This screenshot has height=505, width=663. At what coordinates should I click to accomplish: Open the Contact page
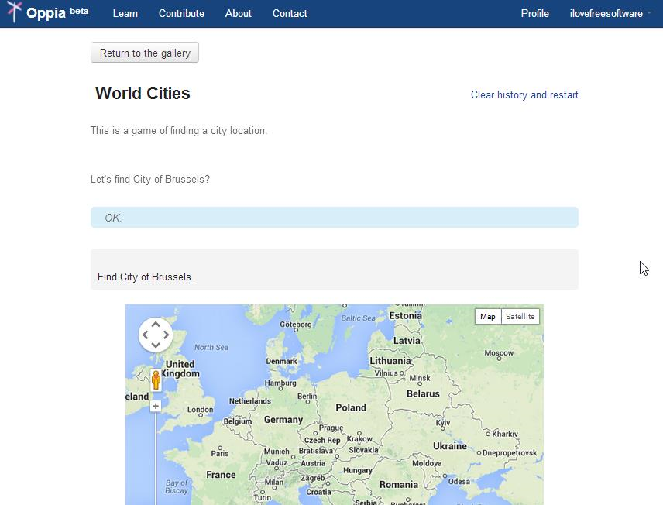[290, 13]
